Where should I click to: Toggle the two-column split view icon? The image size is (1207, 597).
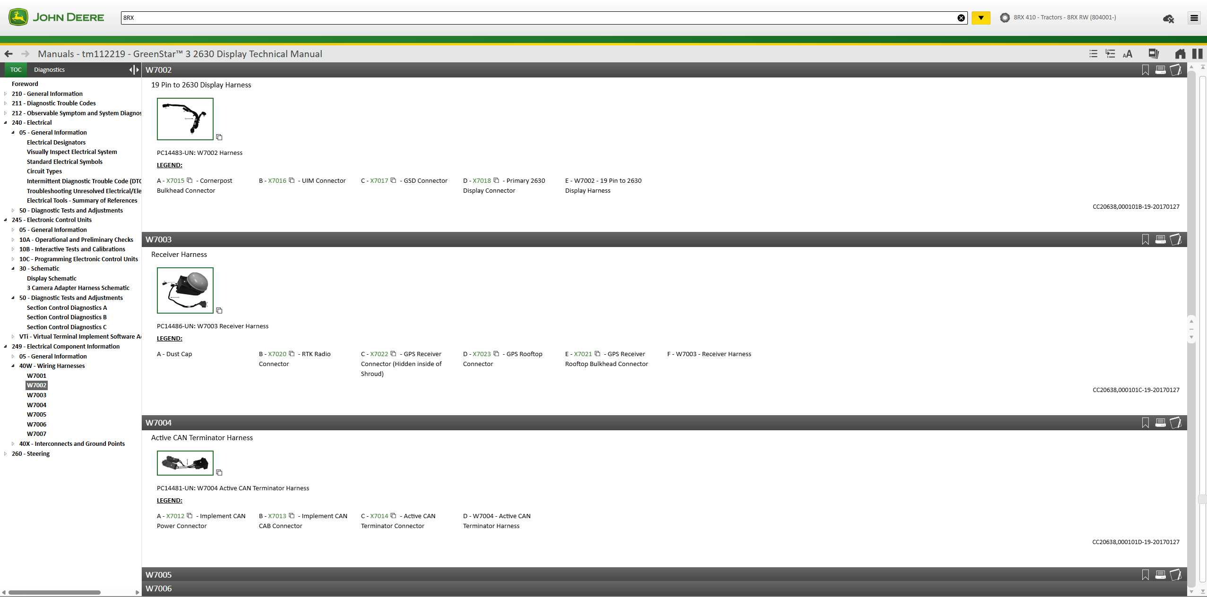(x=1197, y=54)
